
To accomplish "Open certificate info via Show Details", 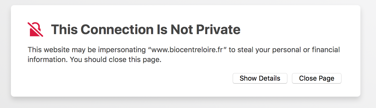I will click(260, 78).
